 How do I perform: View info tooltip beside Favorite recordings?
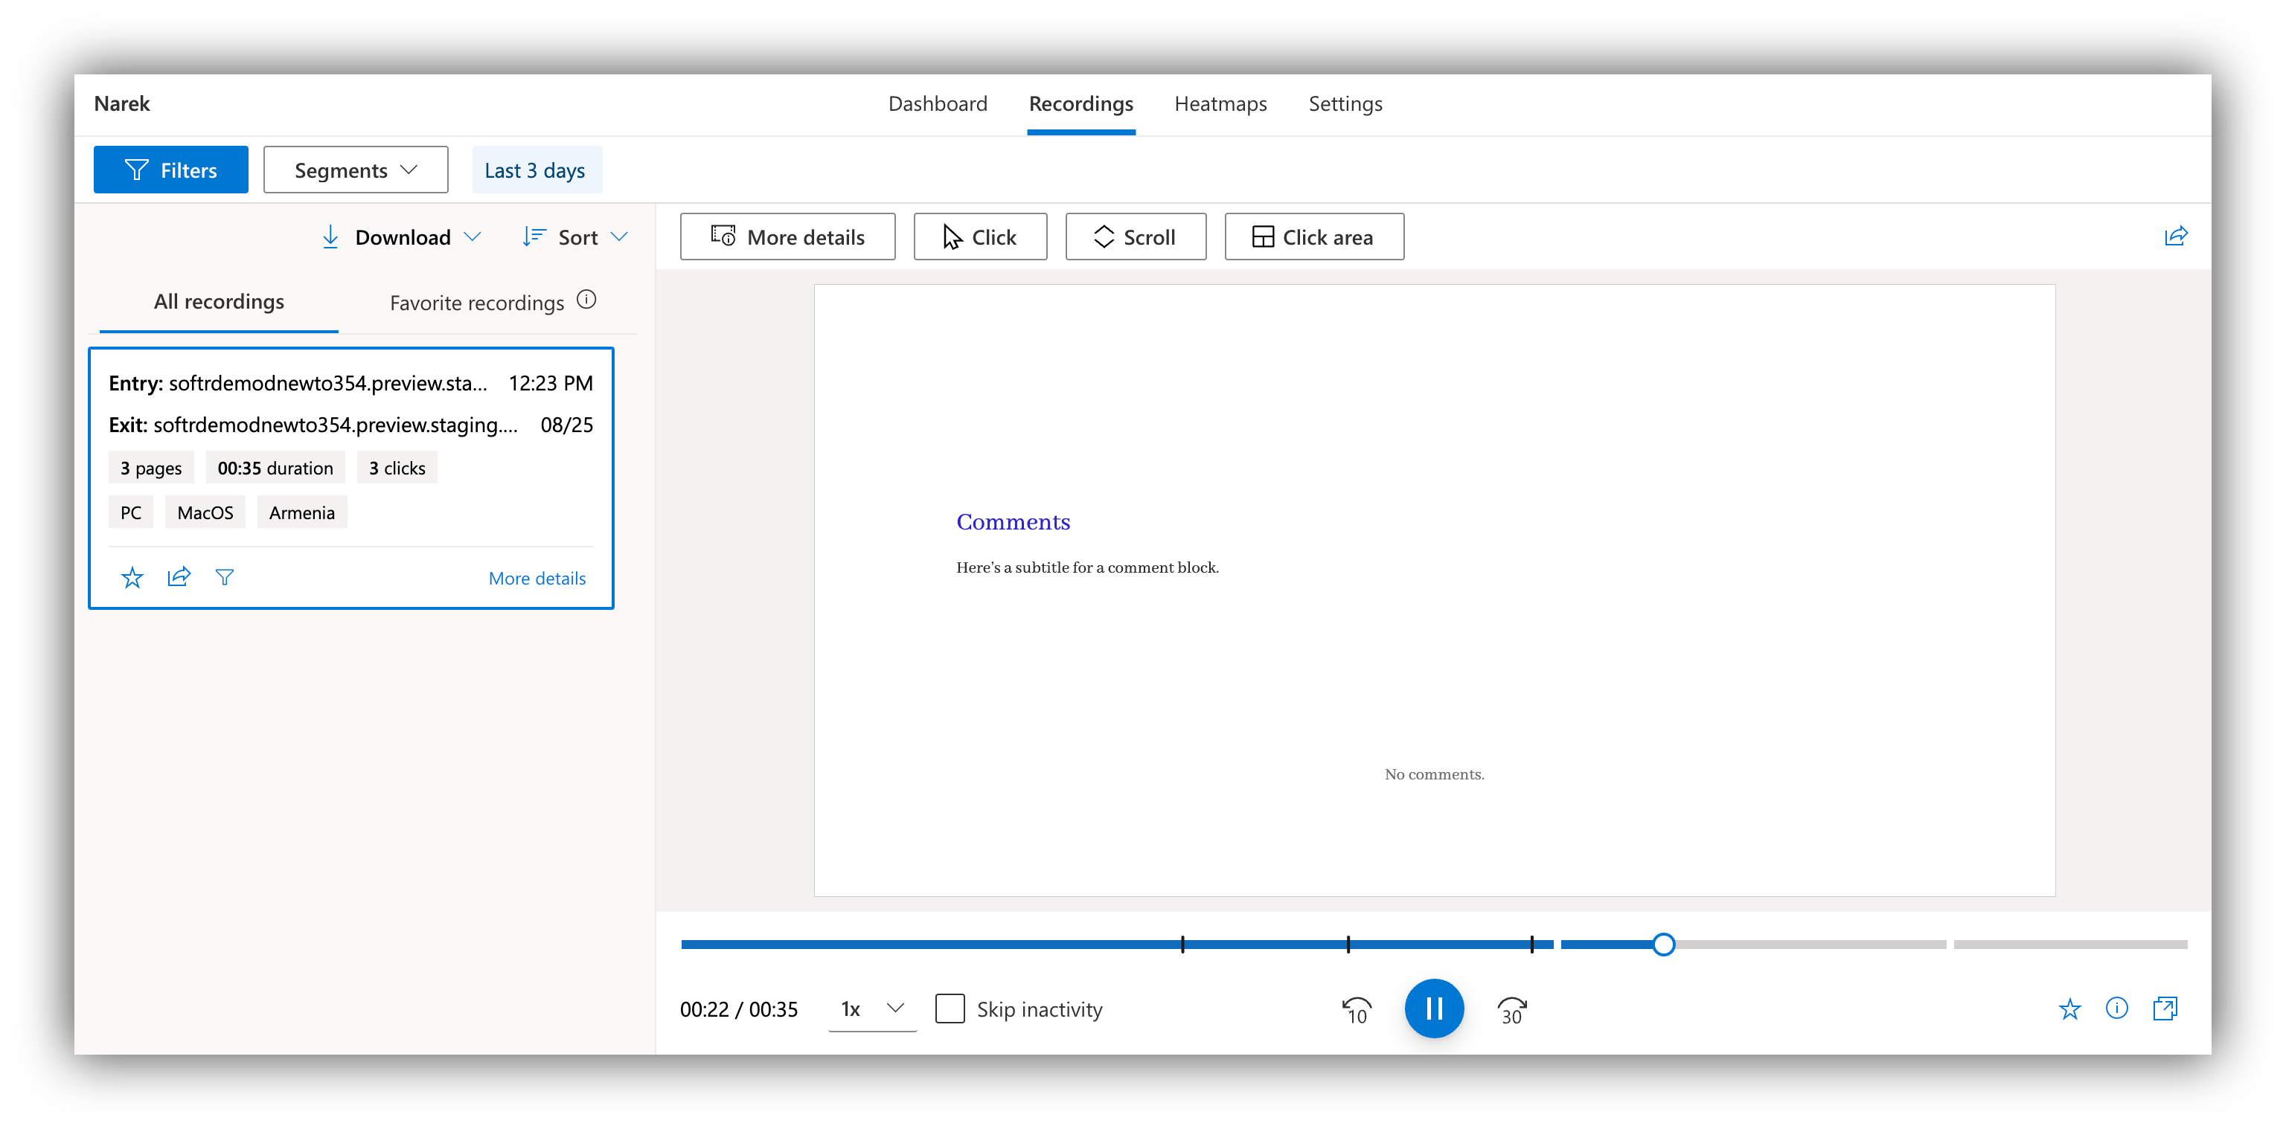tap(586, 300)
